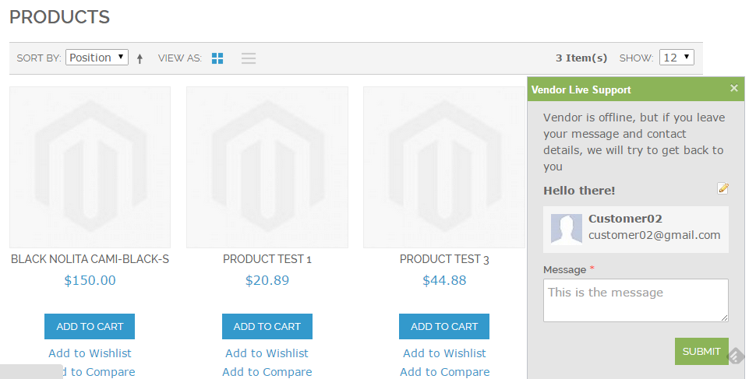Viewport: 756px width, 379px height.
Task: Open the Show 12 items dropdown
Action: pos(676,58)
